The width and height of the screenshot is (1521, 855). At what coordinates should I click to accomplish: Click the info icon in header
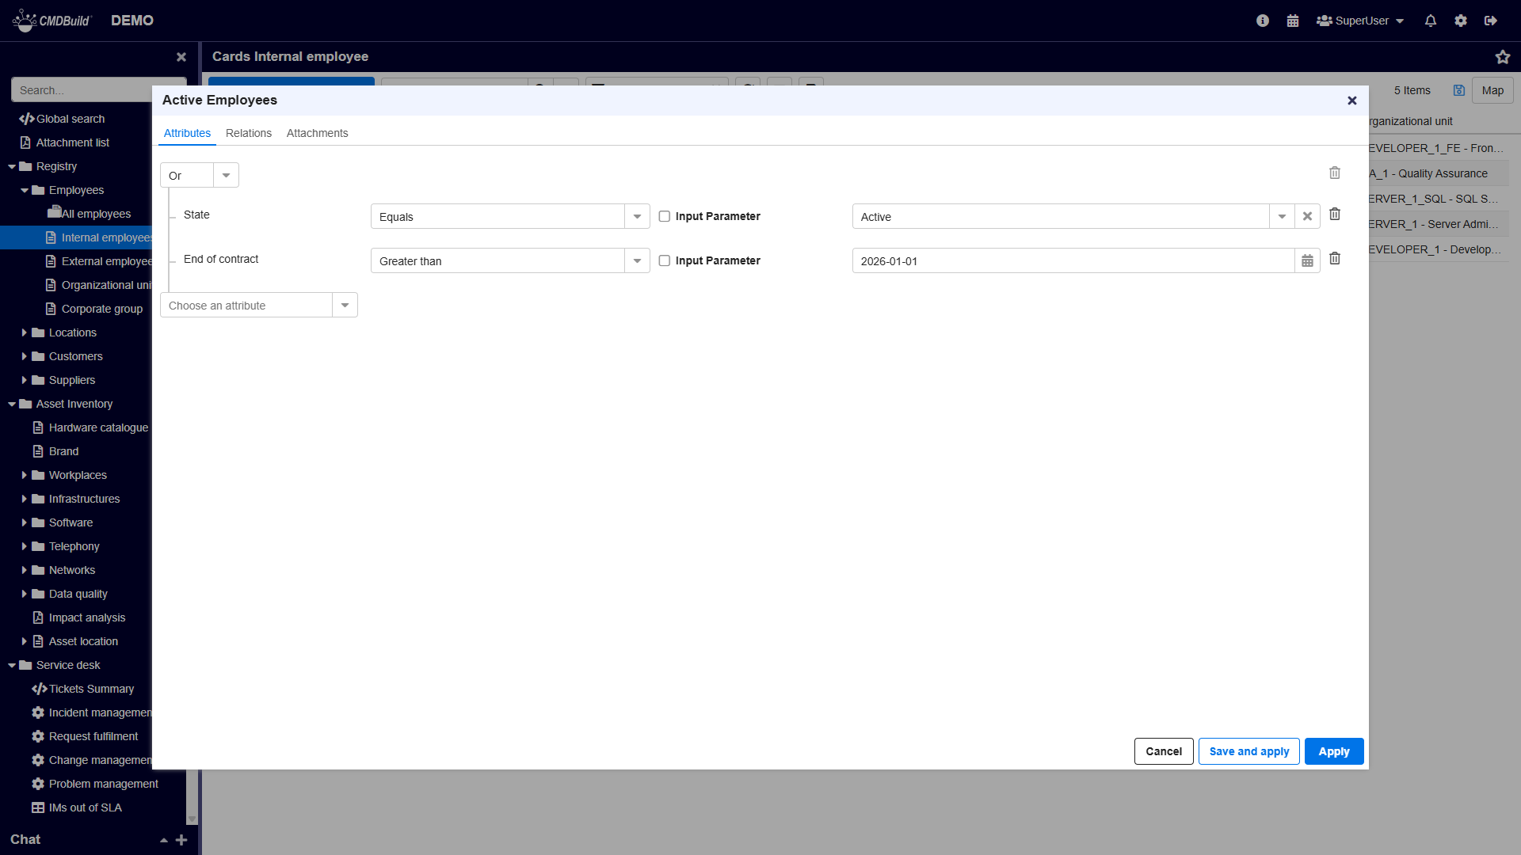[x=1263, y=21]
